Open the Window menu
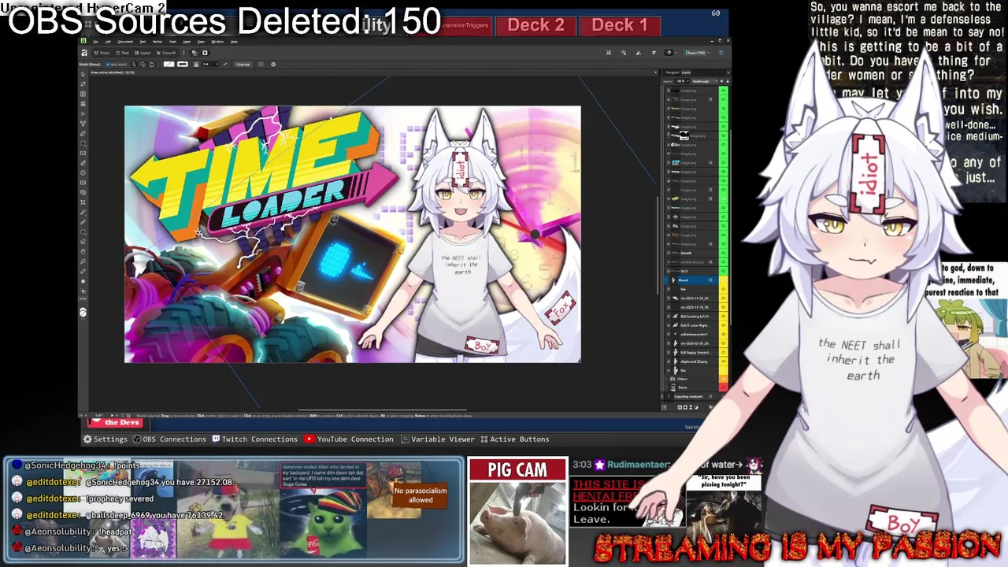This screenshot has height=567, width=1008. [217, 42]
